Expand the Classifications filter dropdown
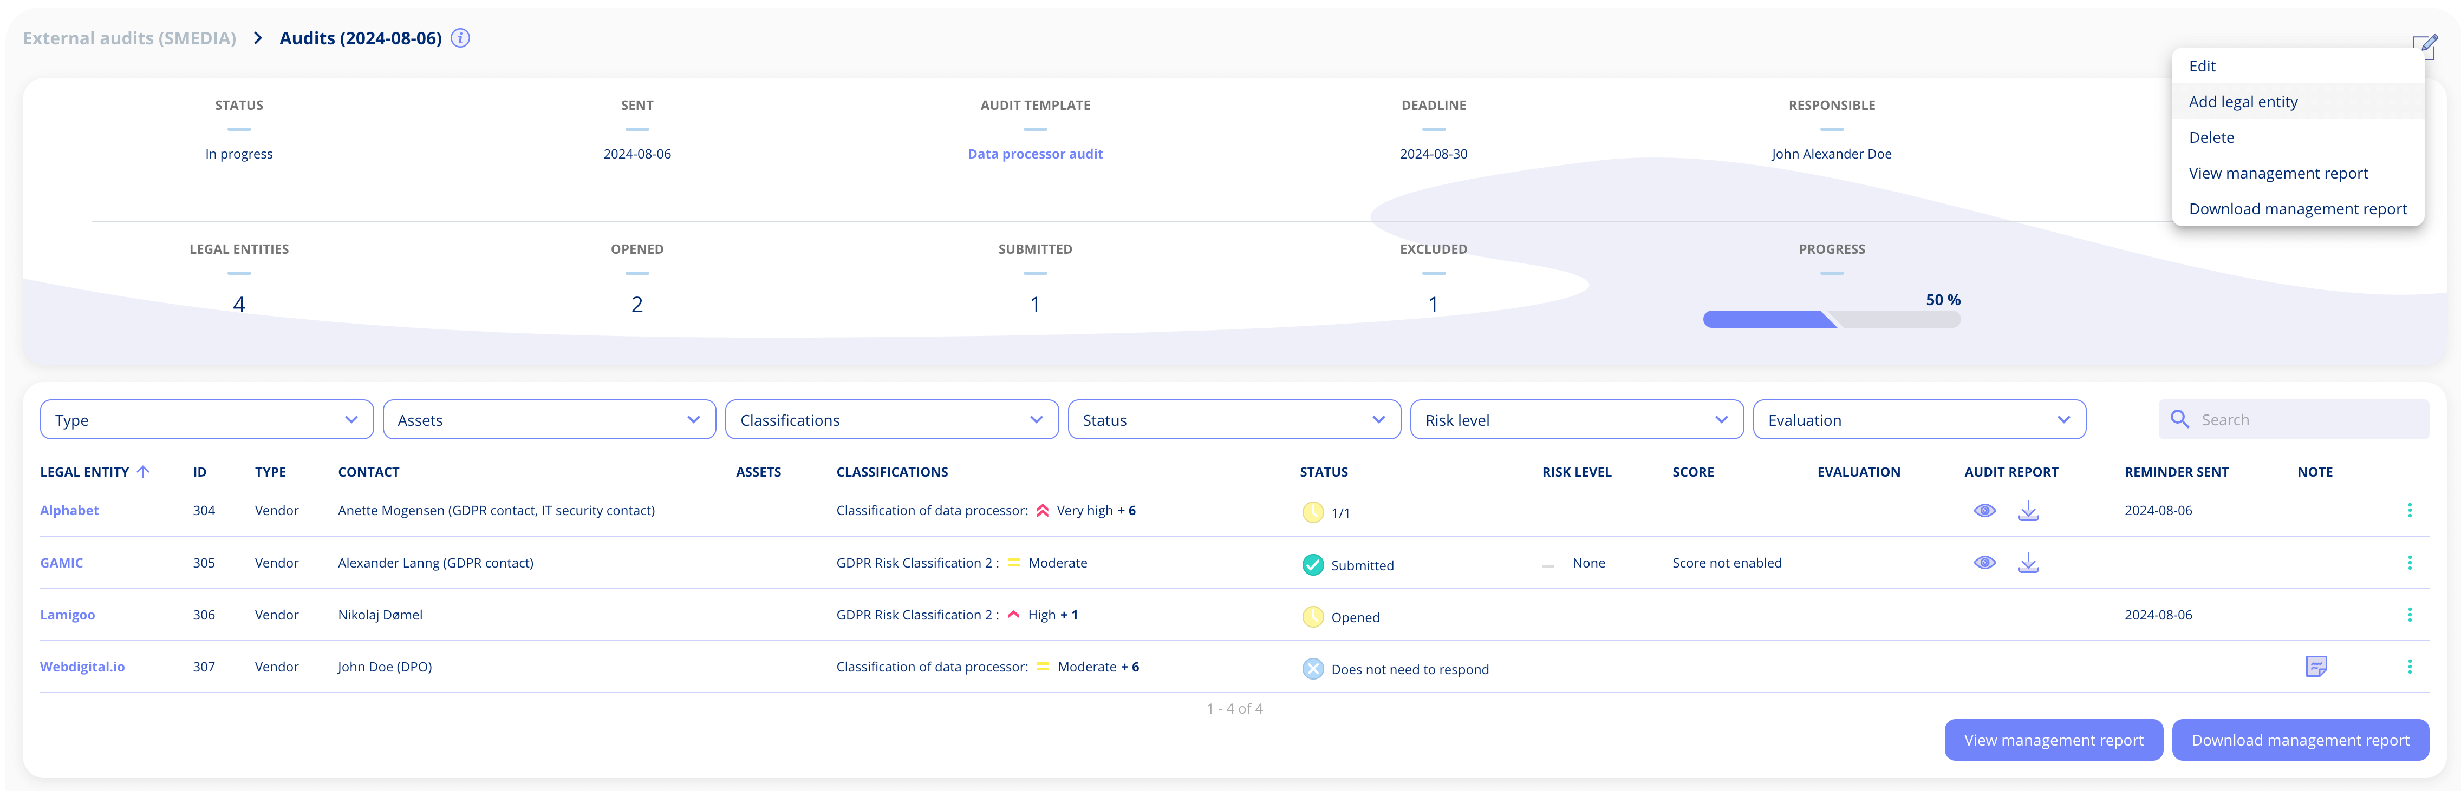The image size is (2461, 791). click(x=891, y=420)
